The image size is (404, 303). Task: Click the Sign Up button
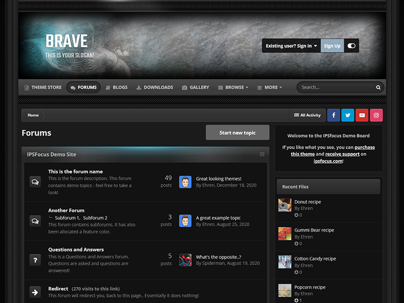(332, 46)
